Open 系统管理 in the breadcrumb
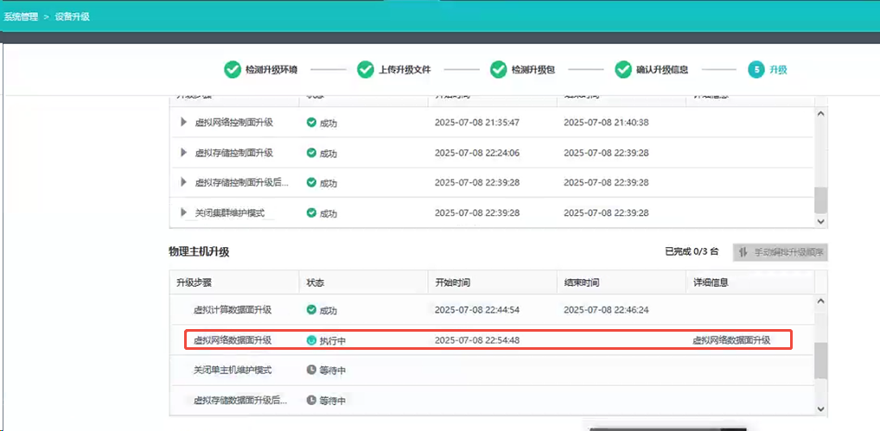880x431 pixels. click(x=21, y=16)
